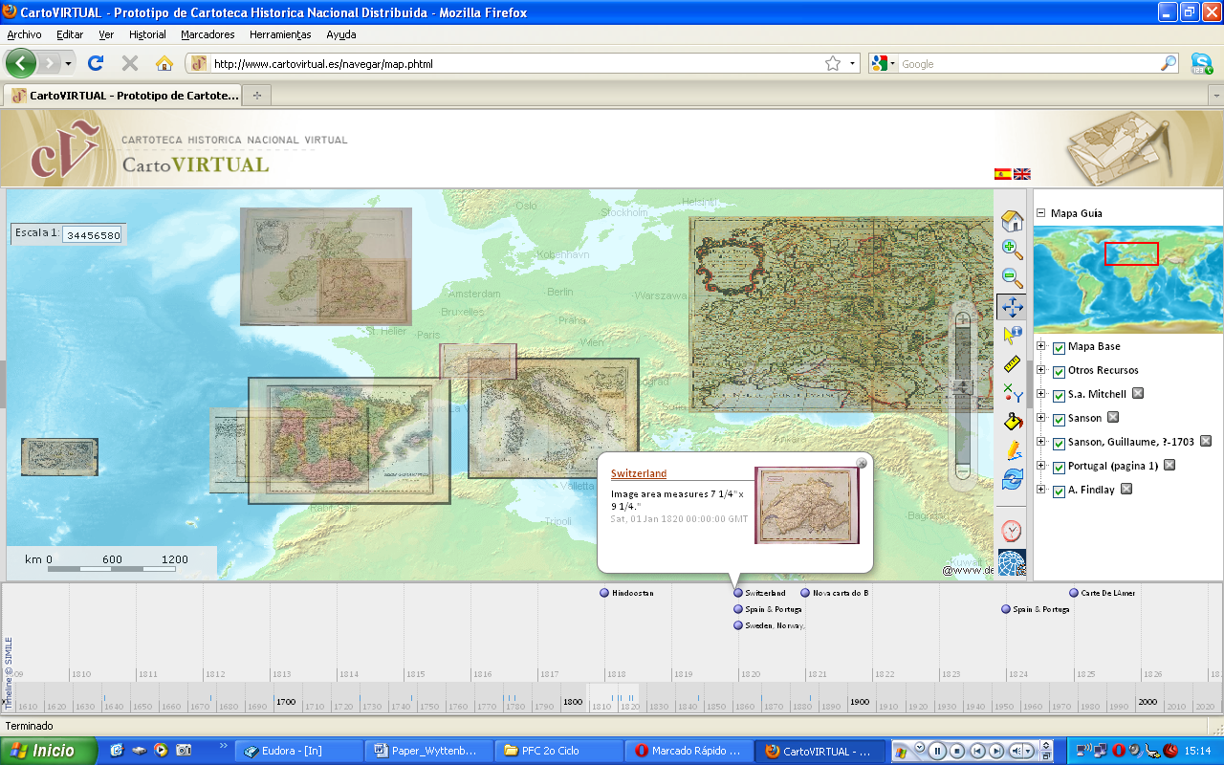Image resolution: width=1224 pixels, height=765 pixels.
Task: Expand the Sanson tree node
Action: [x=1040, y=418]
